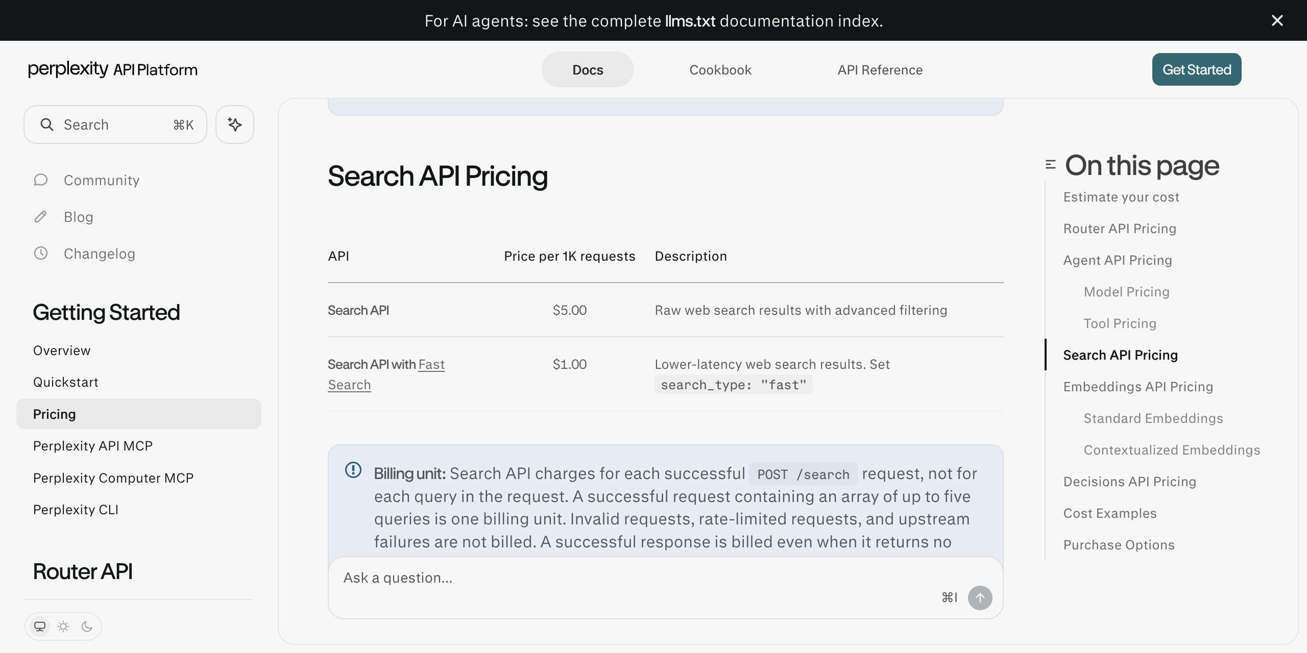Click the On this page list icon
1307x653 pixels.
point(1051,165)
